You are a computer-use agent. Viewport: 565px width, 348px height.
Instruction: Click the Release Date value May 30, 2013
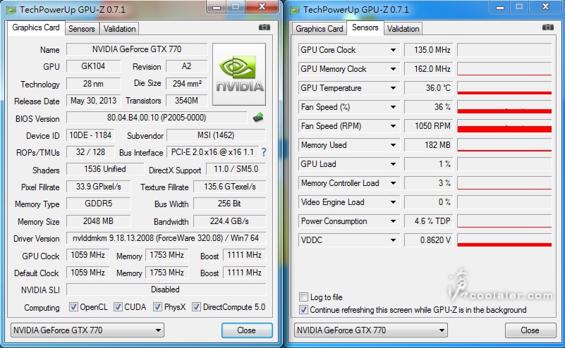(x=93, y=101)
